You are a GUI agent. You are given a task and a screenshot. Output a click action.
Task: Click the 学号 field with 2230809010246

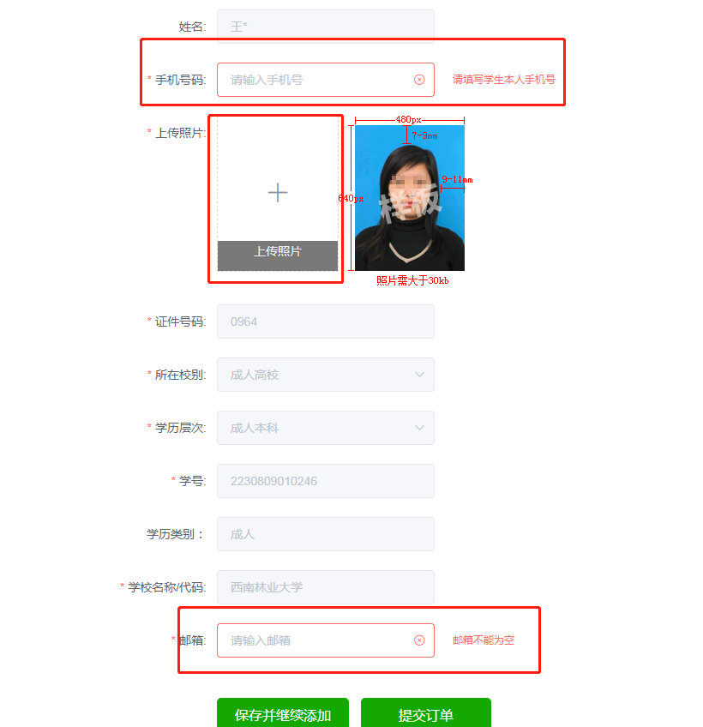326,481
